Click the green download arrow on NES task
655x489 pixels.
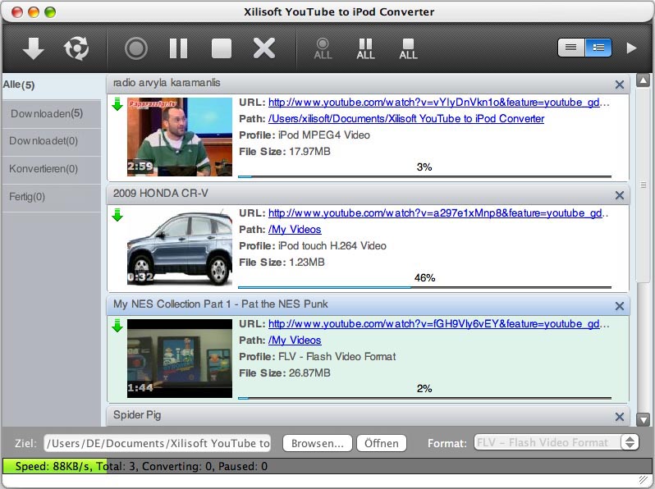point(117,326)
